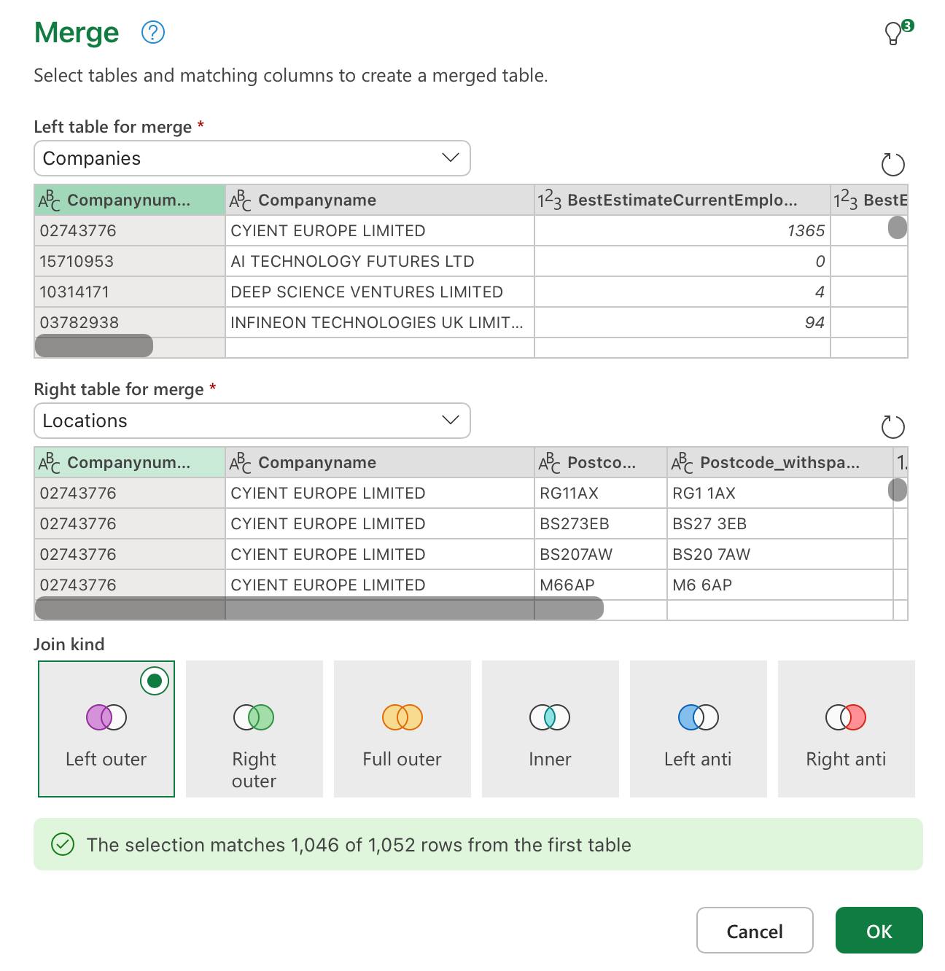The height and width of the screenshot is (971, 945).
Task: Click postcode cell BS273EB
Action: pos(601,523)
